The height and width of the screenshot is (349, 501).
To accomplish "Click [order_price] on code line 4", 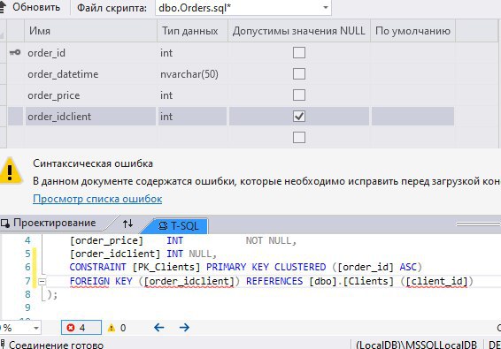I will click(x=106, y=240).
